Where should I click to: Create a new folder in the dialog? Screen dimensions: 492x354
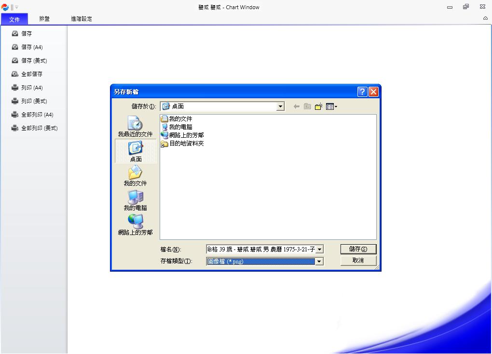click(x=318, y=106)
